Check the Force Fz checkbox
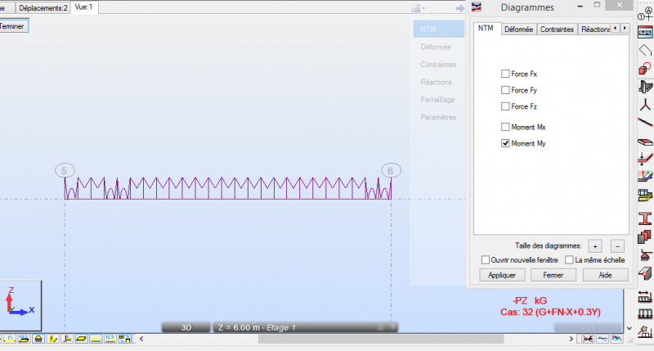 click(505, 106)
